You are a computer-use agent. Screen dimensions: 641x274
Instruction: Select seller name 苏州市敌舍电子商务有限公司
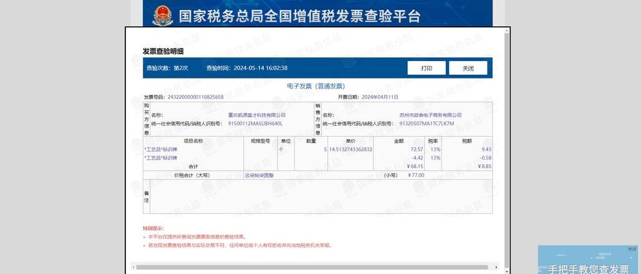point(430,115)
